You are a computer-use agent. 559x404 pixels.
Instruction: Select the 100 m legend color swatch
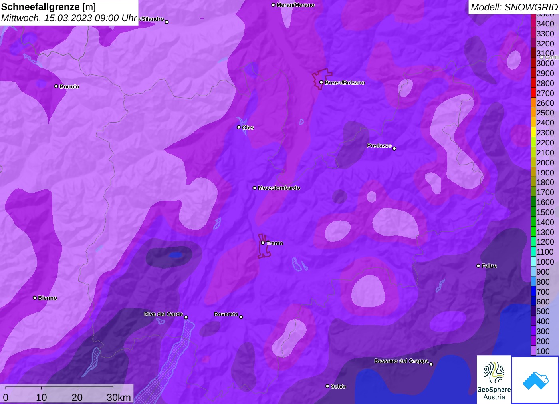(533, 351)
